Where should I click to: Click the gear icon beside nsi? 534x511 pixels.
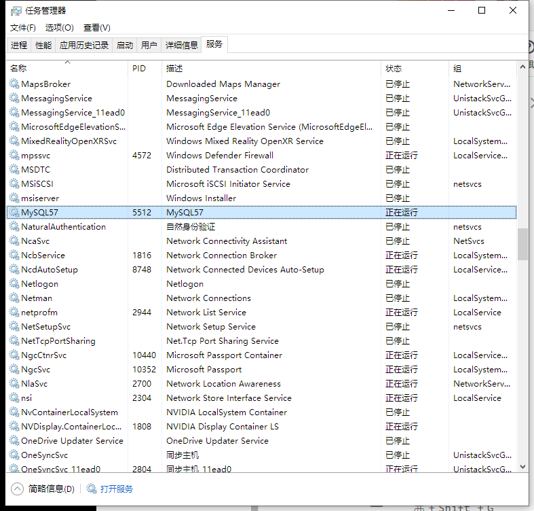(x=14, y=398)
